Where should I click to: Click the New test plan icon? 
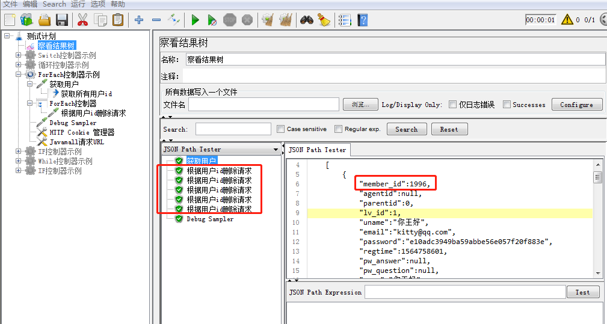click(x=10, y=20)
